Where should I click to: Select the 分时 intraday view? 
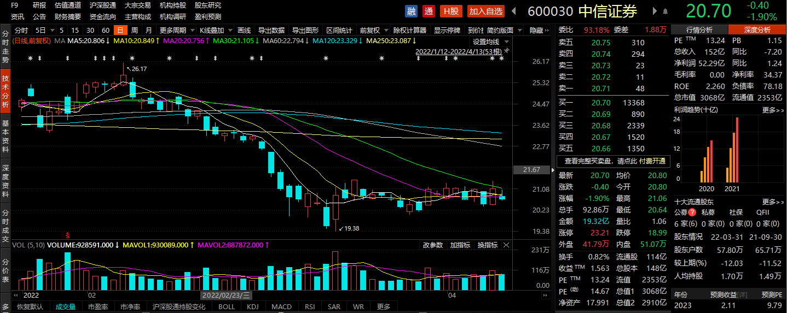tap(21, 31)
